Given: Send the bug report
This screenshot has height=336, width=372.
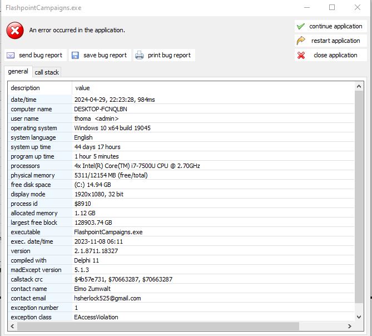Looking at the screenshot, I should (x=36, y=55).
